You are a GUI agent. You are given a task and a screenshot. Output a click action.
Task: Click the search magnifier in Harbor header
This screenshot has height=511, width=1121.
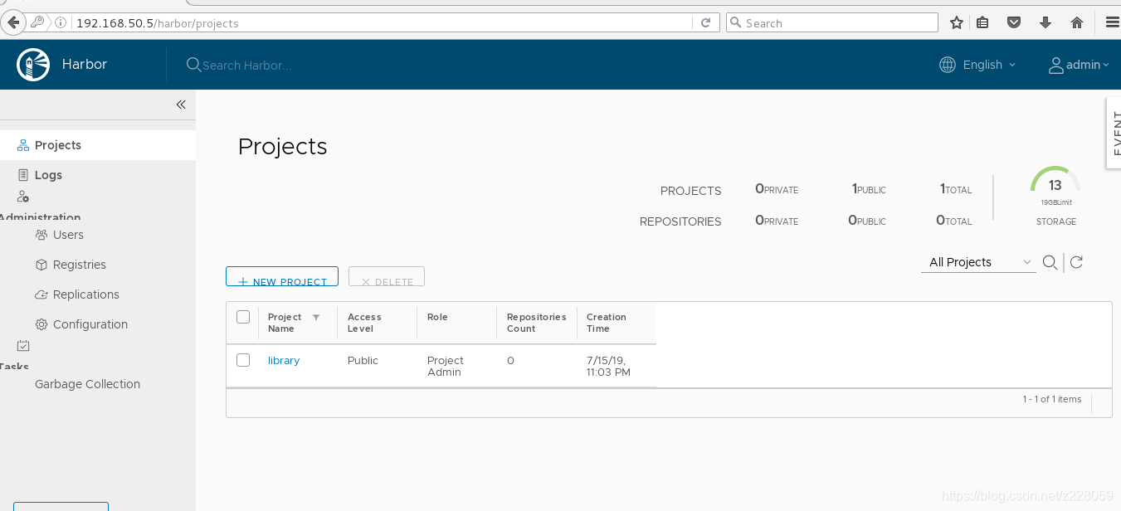point(193,65)
